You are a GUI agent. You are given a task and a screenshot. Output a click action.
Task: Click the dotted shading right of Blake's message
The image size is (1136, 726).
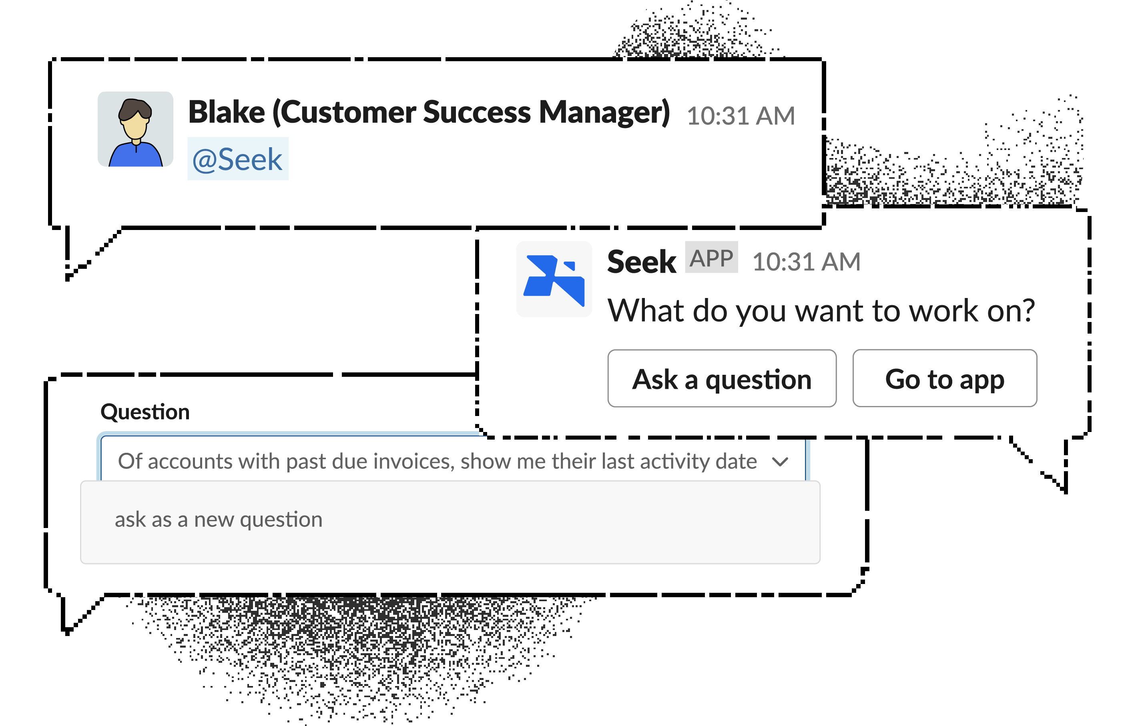tap(953, 174)
